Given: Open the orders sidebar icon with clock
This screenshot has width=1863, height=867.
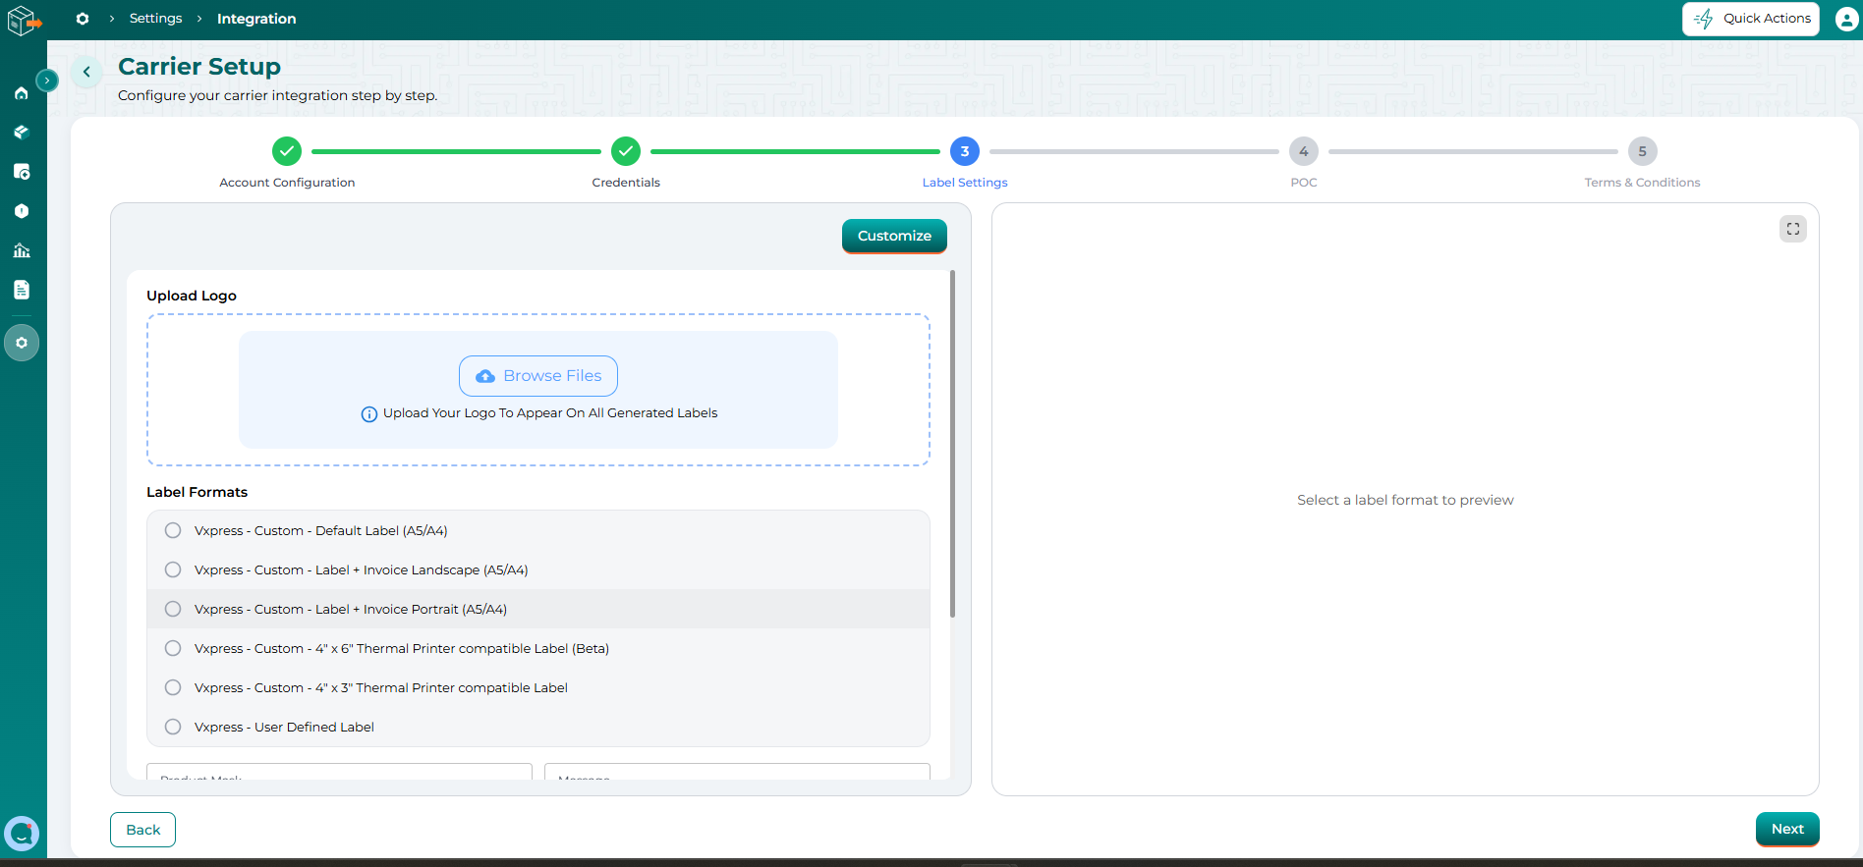Looking at the screenshot, I should pos(22,172).
